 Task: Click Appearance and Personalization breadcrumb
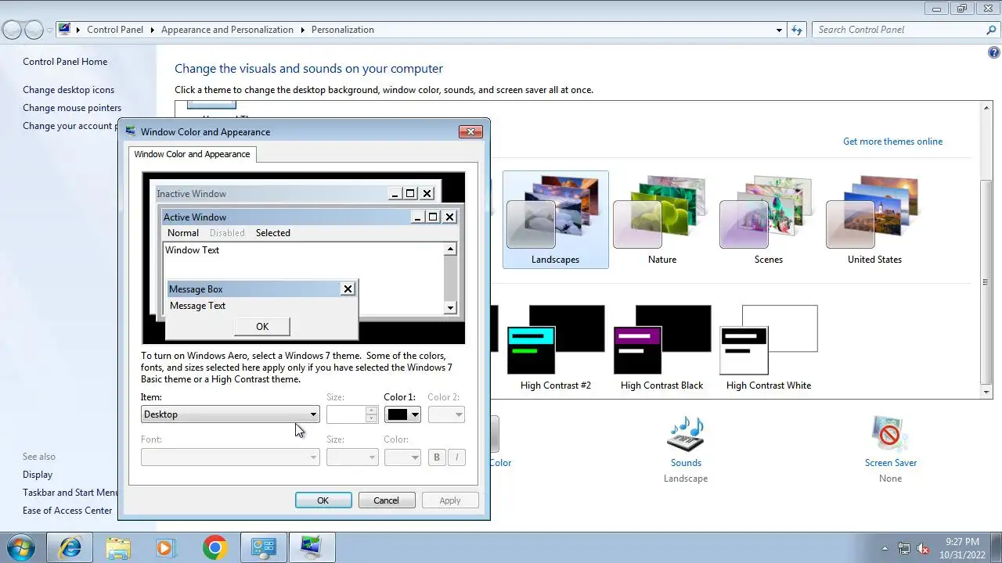coord(227,30)
